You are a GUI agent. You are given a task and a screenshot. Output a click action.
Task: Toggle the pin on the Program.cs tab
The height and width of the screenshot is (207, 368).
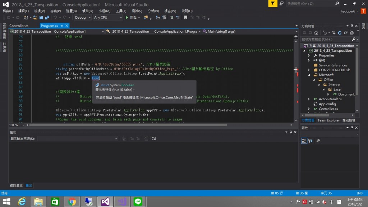click(x=62, y=26)
